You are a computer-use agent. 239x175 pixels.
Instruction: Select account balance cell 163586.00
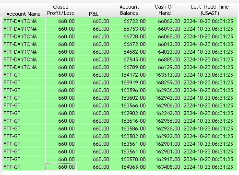[x=129, y=128]
